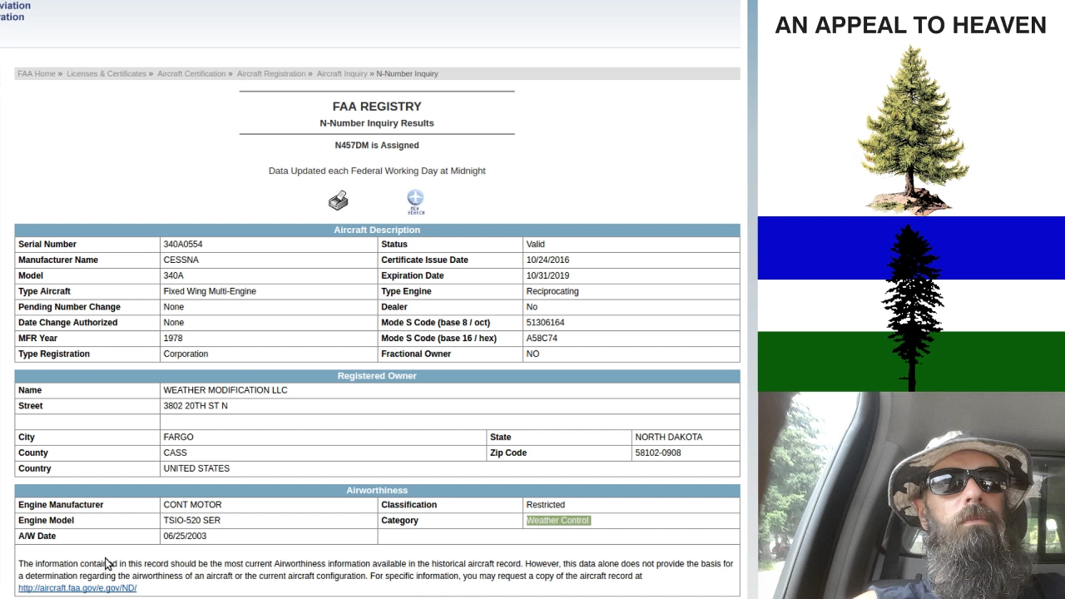Select street address 3802 20TH ST N
The height and width of the screenshot is (599, 1065).
coord(196,406)
